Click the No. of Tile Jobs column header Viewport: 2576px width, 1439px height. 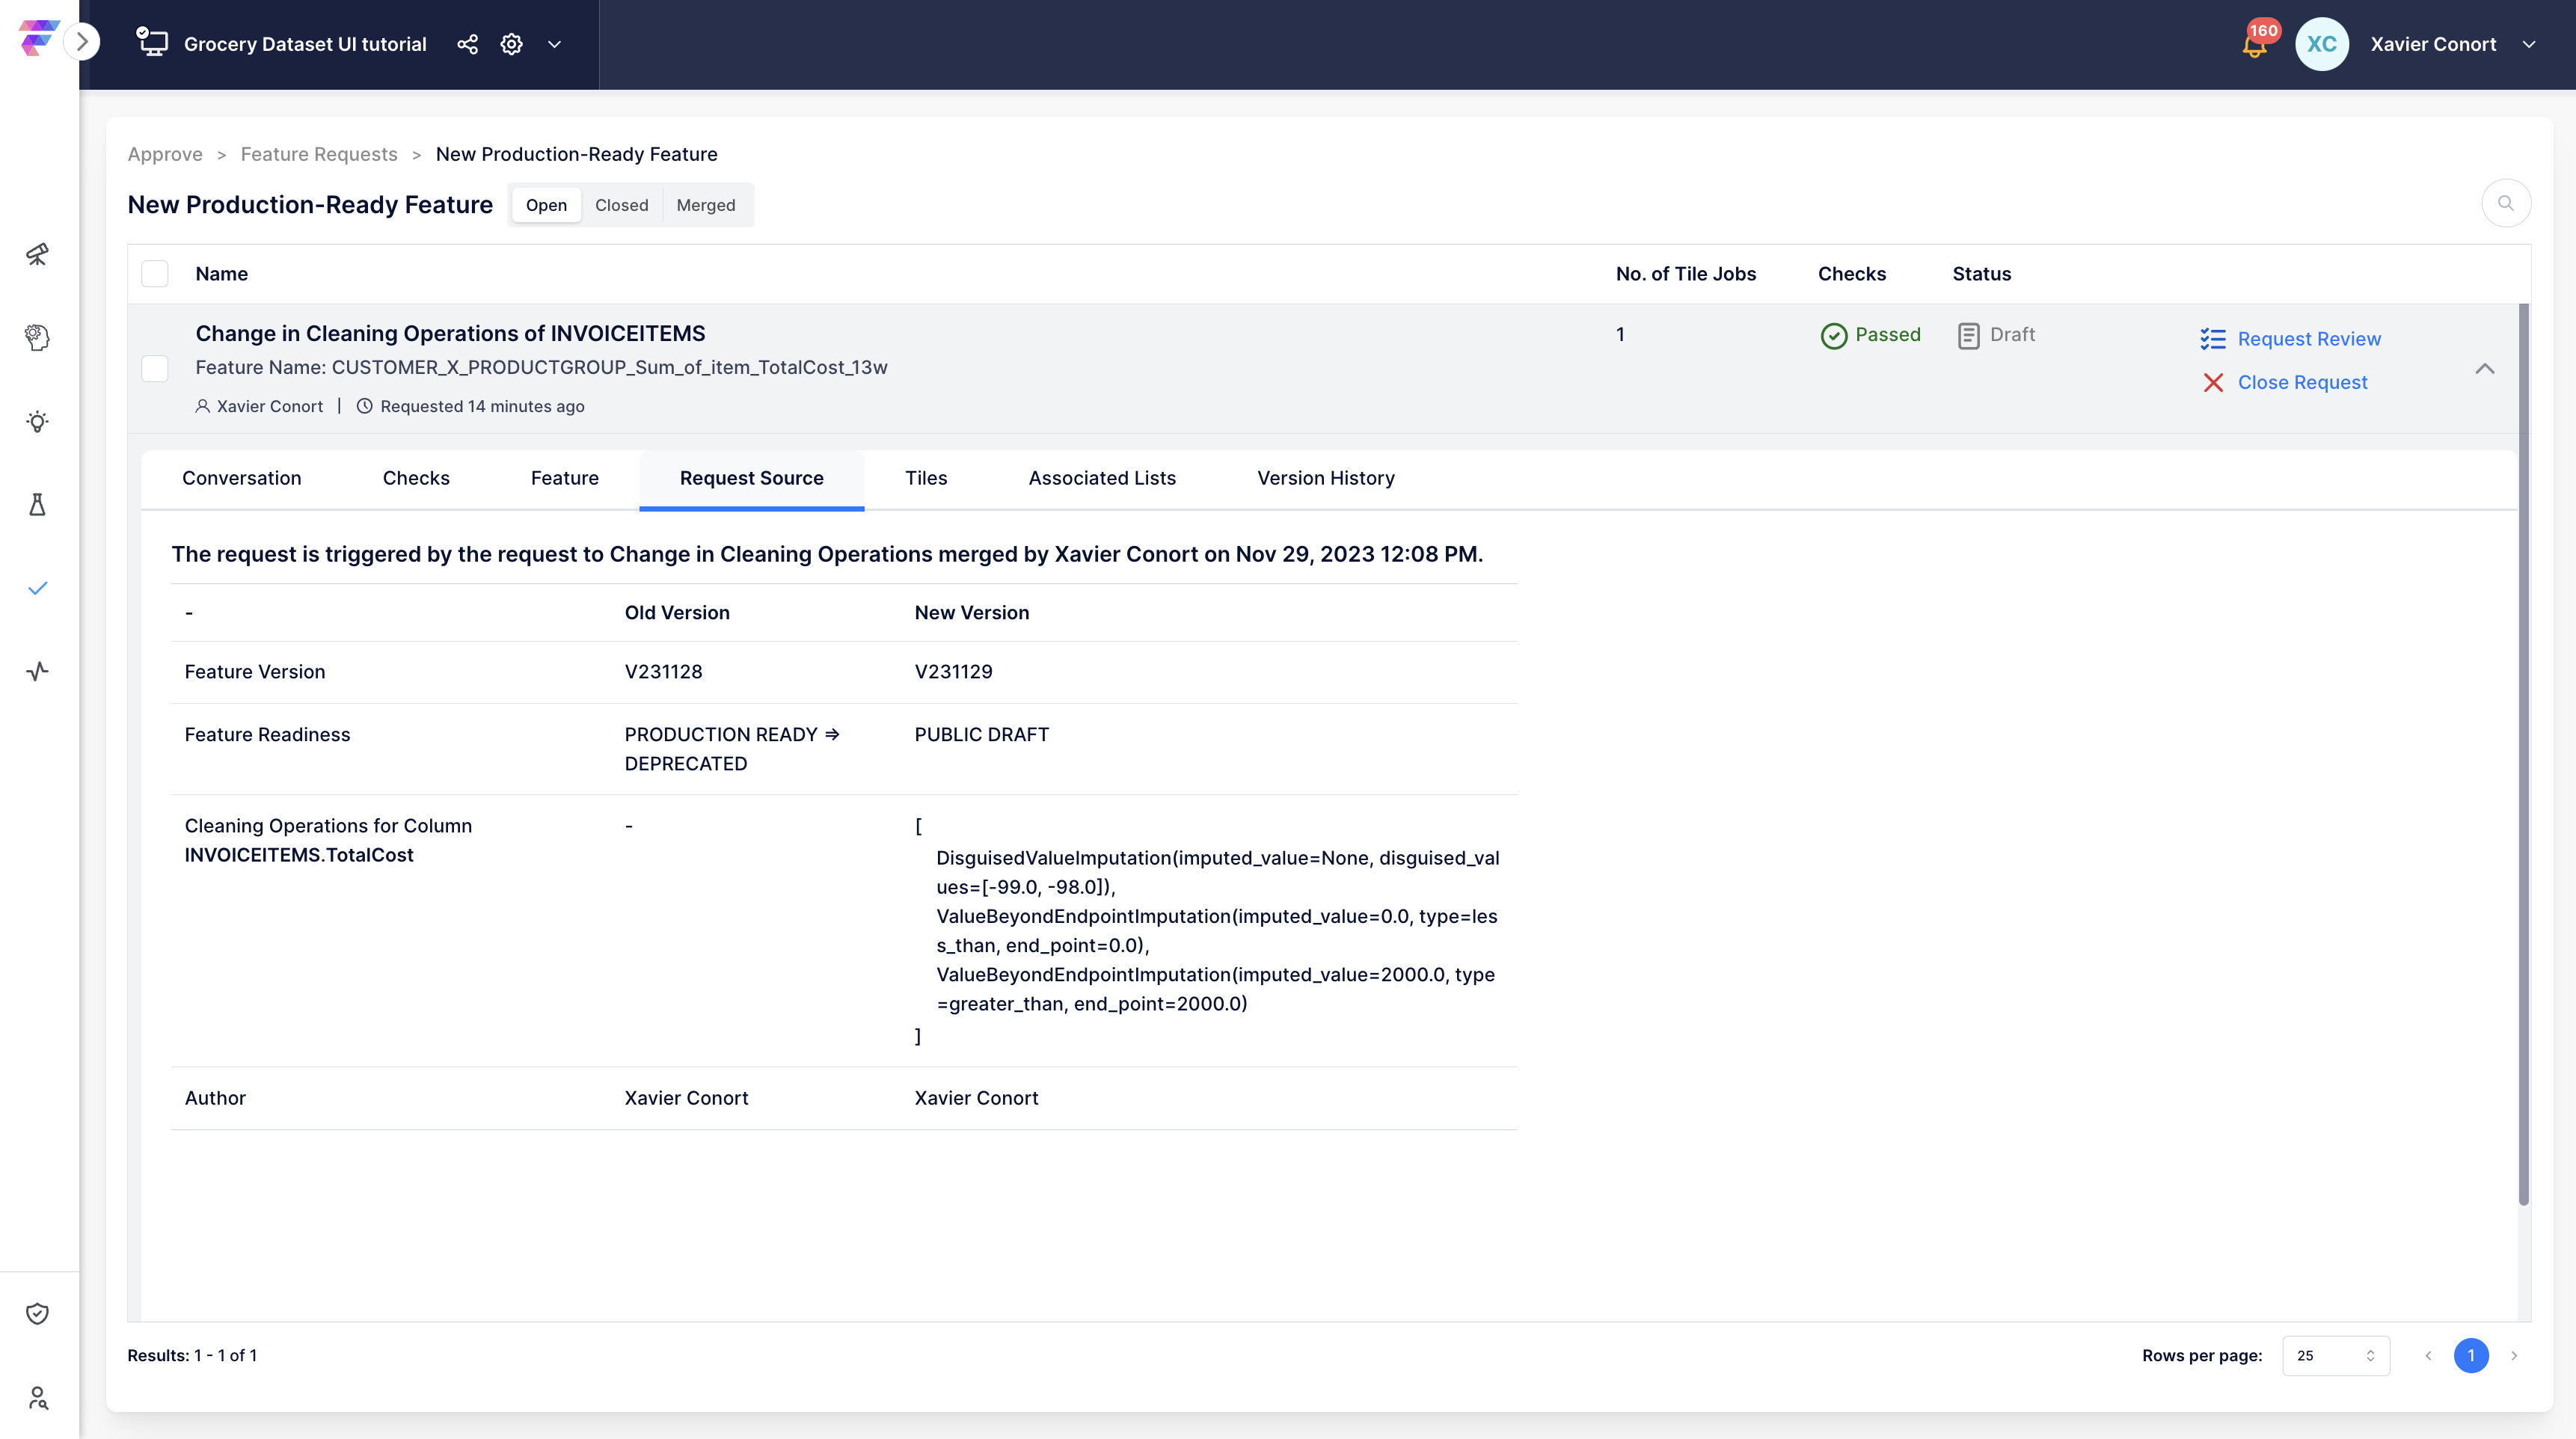pos(1685,274)
